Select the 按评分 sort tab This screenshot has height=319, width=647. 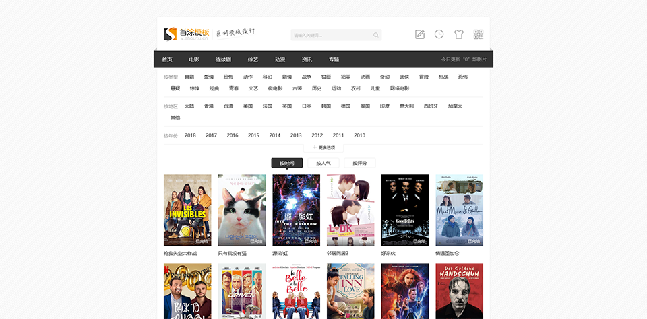click(360, 164)
